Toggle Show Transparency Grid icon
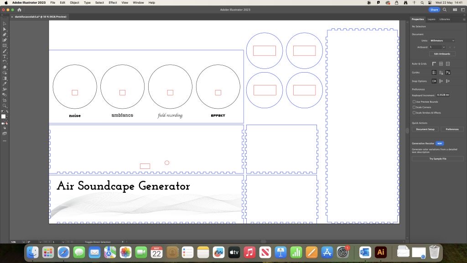The height and width of the screenshot is (263, 467). (448, 64)
